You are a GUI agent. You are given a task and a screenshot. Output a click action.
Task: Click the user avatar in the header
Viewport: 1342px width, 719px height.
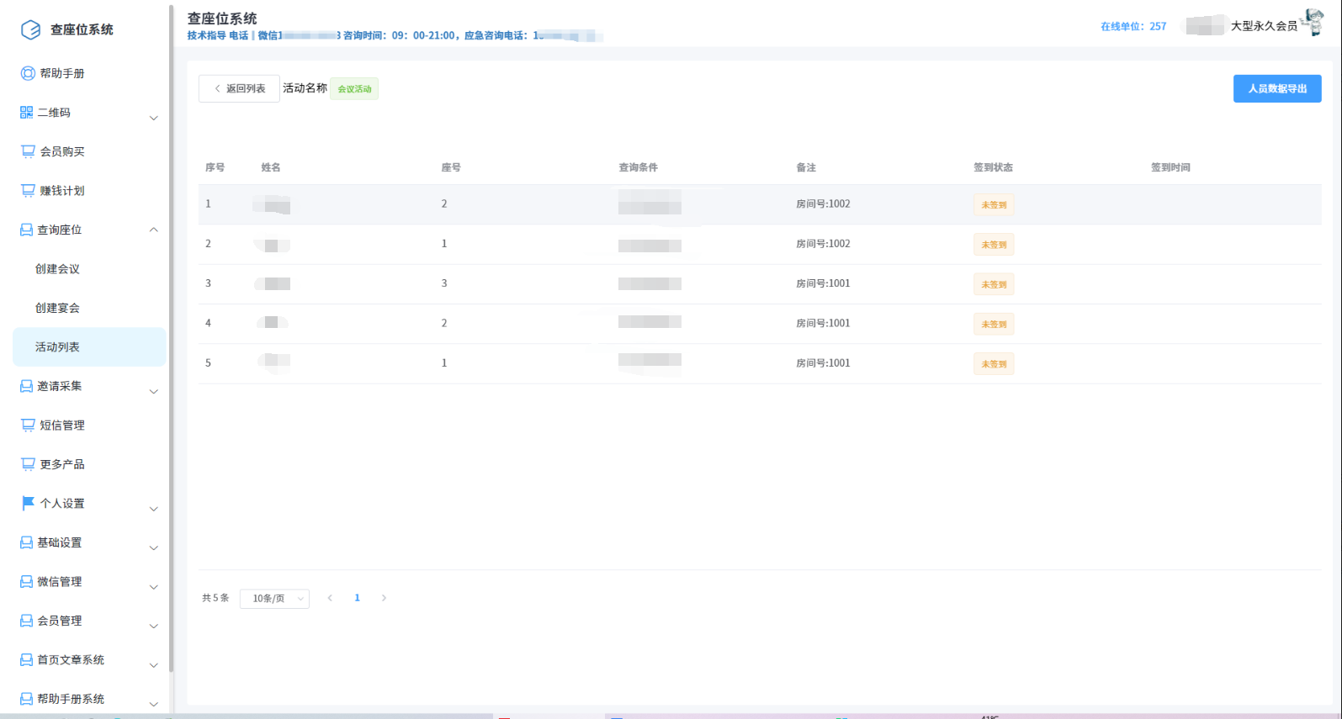(1312, 23)
